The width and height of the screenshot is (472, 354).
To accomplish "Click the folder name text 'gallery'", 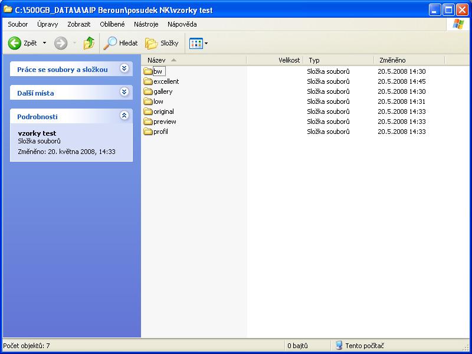I will [163, 91].
